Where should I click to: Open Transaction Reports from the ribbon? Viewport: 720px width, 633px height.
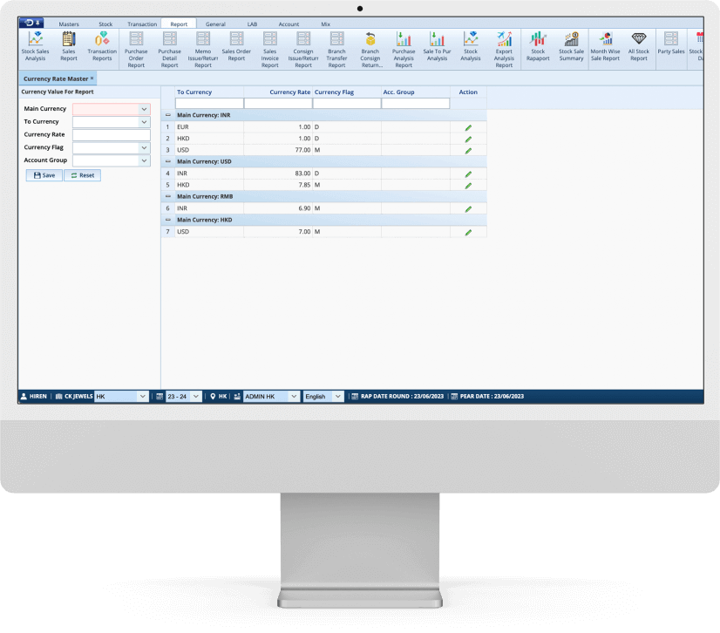(x=102, y=46)
